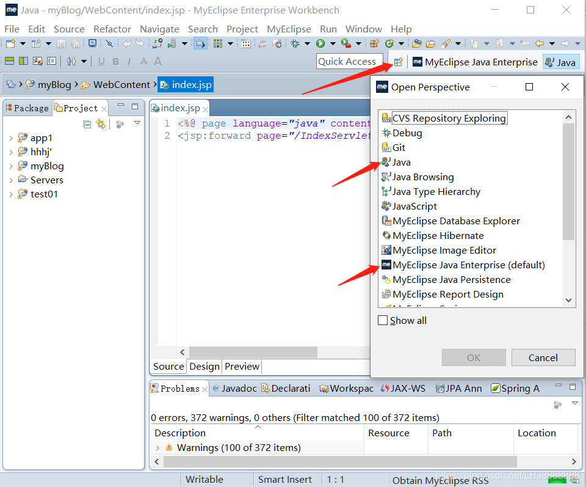The width and height of the screenshot is (586, 487).
Task: Click the Open Perspective toolbar icon
Action: [x=398, y=62]
